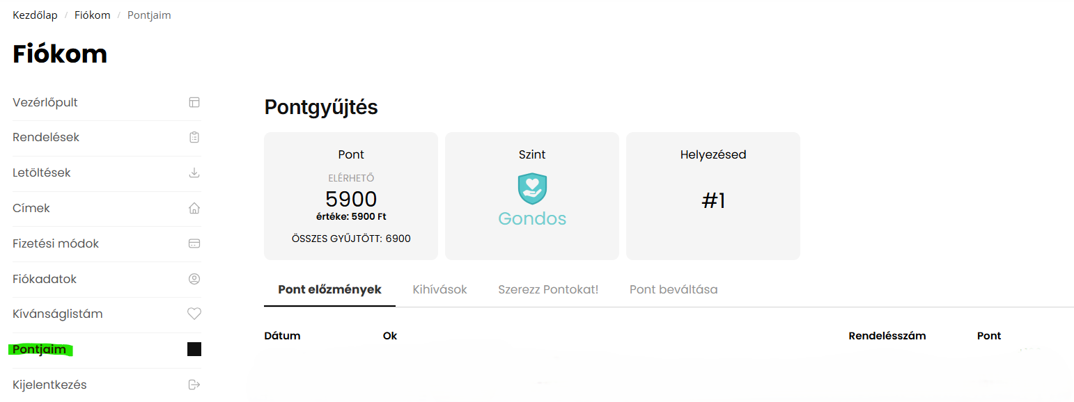Screen dimensions: 1074x402
Task: Open the Szerezz Pontokat! tab
Action: tap(548, 289)
